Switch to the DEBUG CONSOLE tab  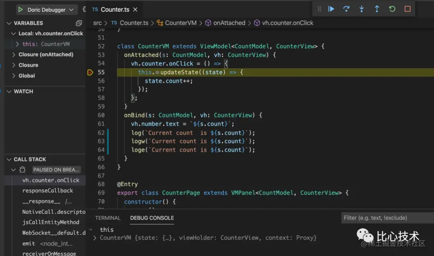tap(152, 218)
